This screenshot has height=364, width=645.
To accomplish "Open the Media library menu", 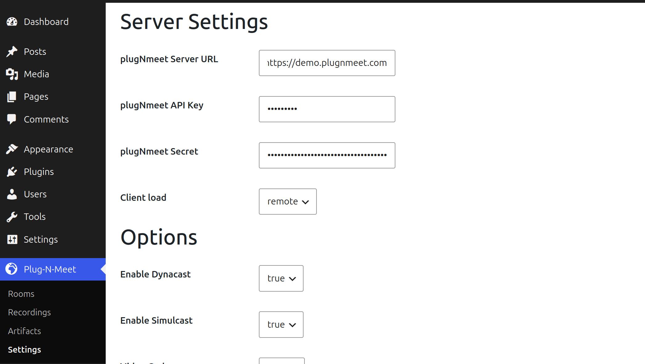I will pyautogui.click(x=53, y=74).
